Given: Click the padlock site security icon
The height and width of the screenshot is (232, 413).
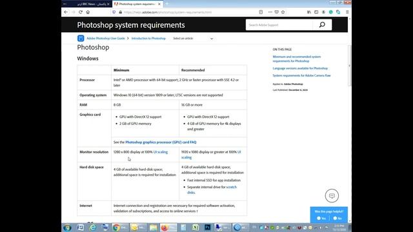Looking at the screenshot, I should click(x=121, y=12).
